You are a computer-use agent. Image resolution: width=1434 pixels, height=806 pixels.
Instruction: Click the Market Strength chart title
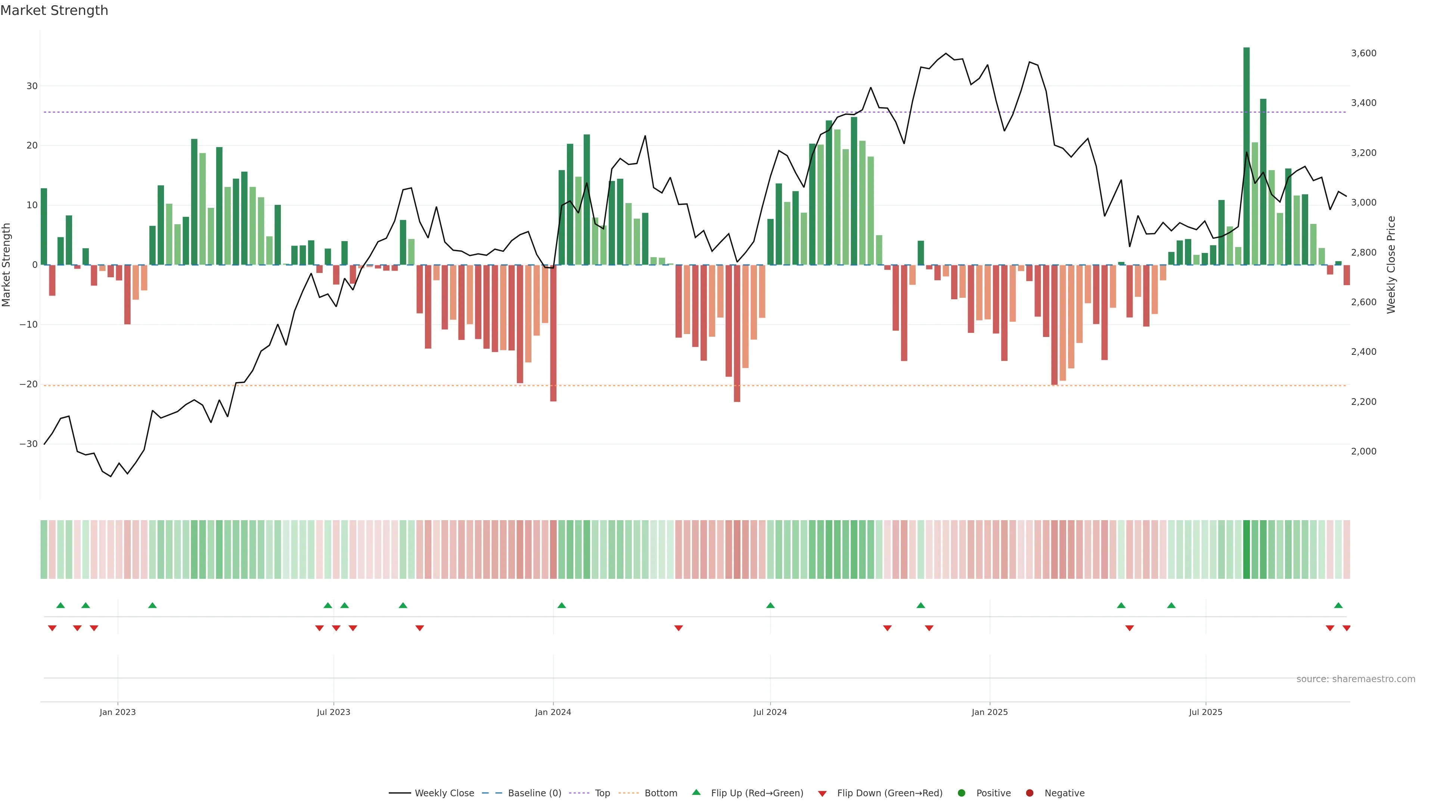point(54,10)
